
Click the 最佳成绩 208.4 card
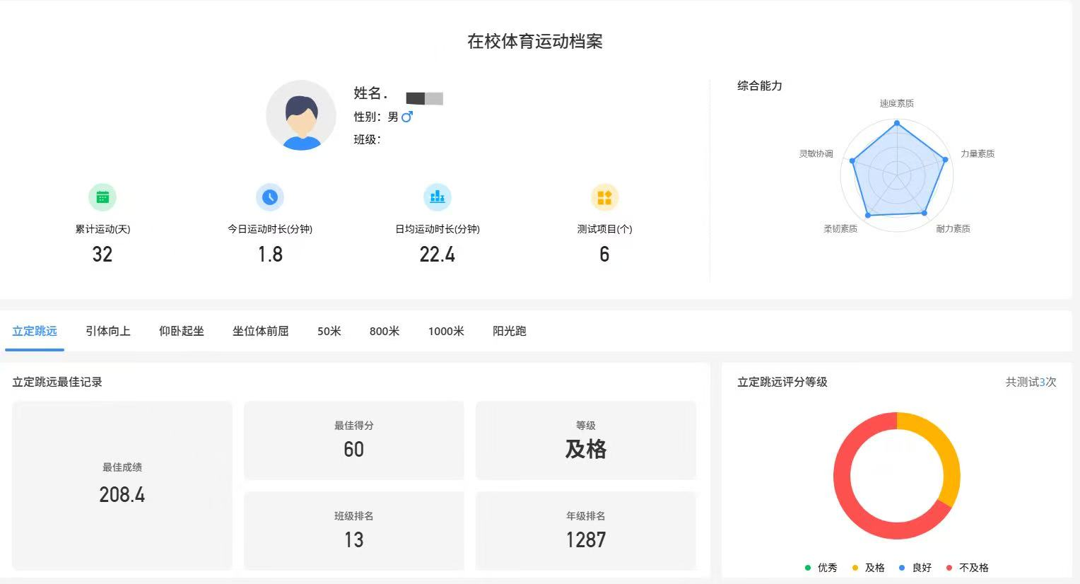pyautogui.click(x=122, y=485)
